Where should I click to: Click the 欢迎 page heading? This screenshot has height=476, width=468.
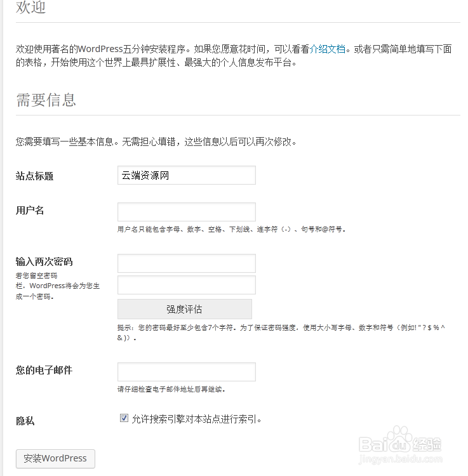tap(30, 7)
